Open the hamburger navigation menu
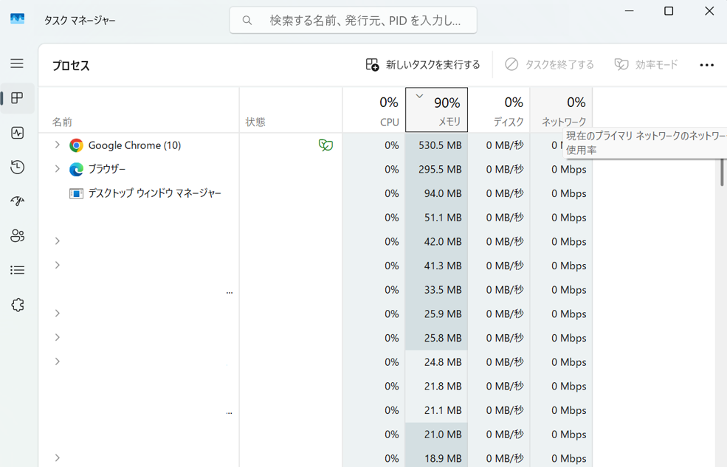 pos(17,63)
